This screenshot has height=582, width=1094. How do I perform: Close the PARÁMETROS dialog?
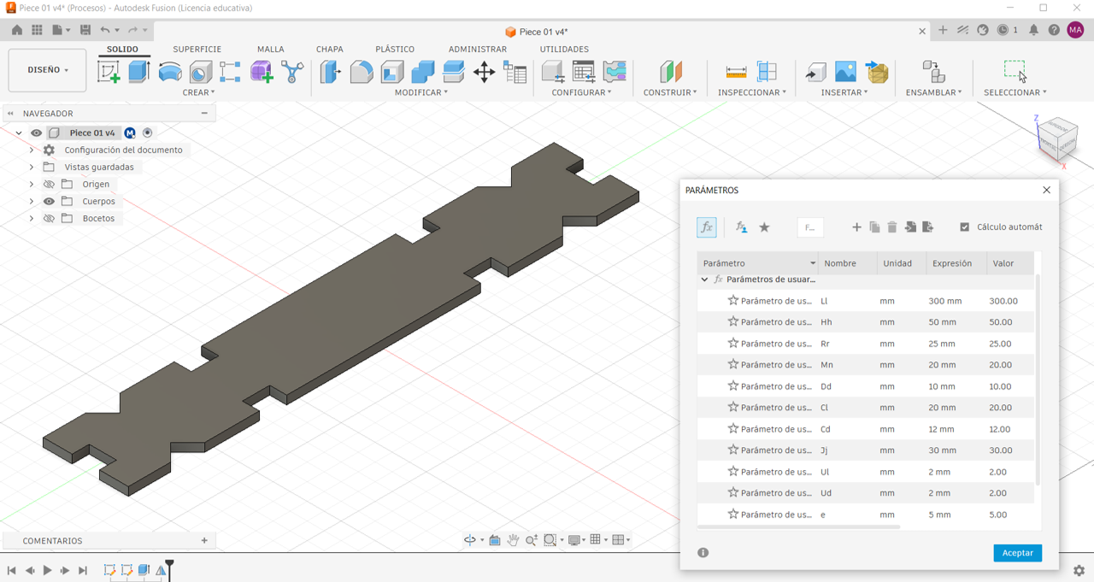point(1046,190)
